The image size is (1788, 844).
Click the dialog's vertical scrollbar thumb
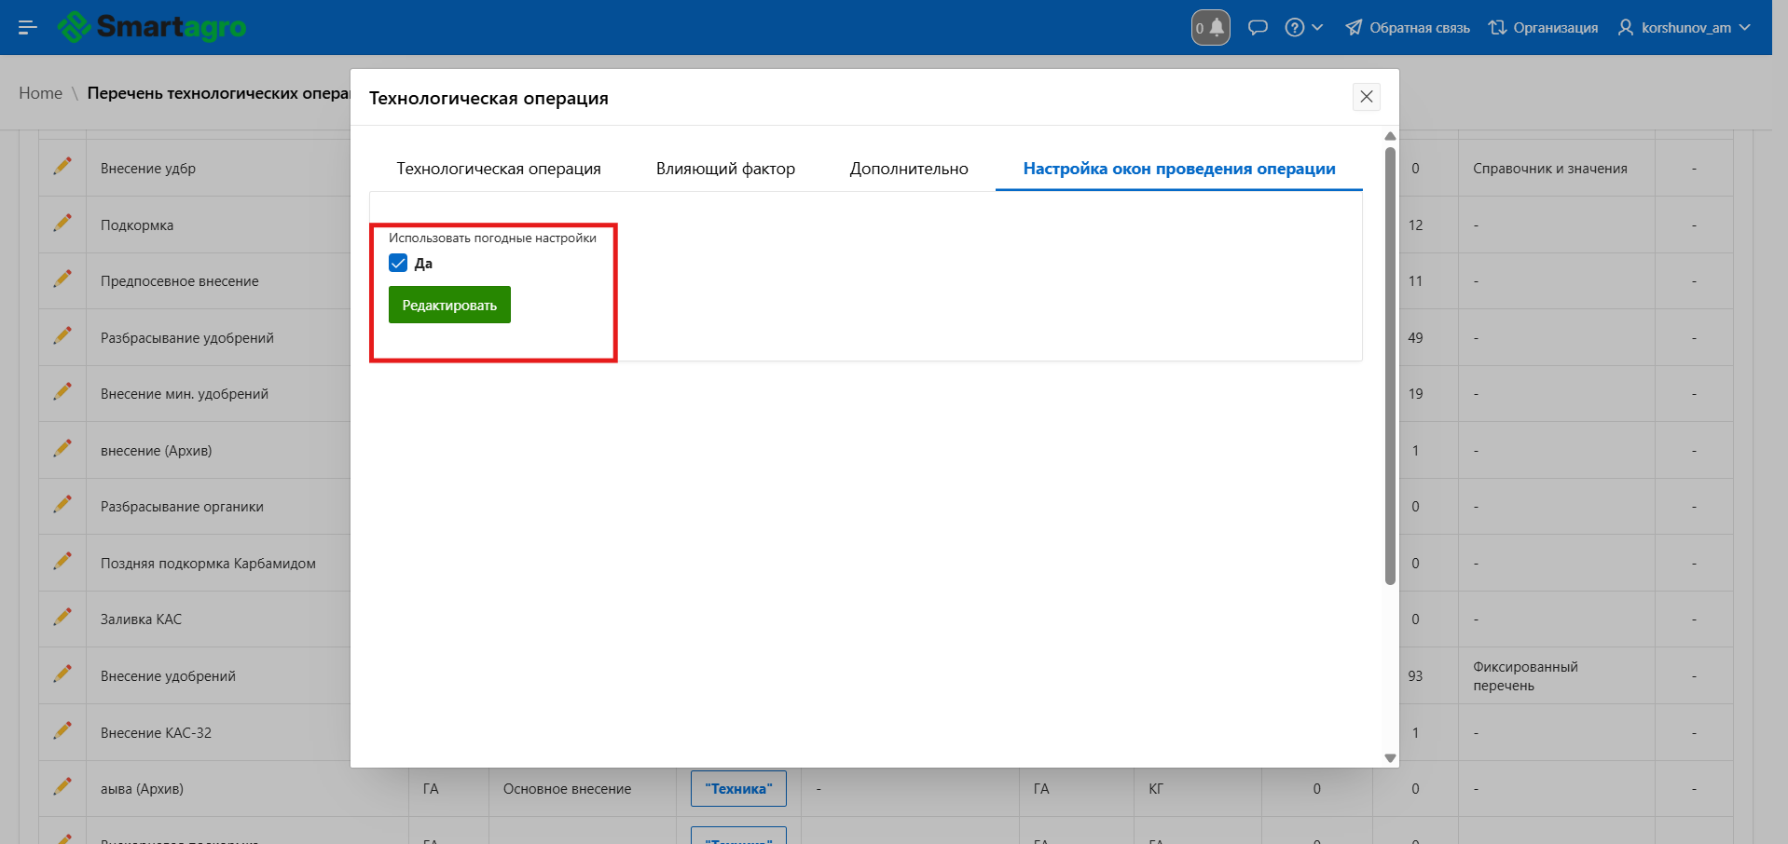tap(1390, 363)
